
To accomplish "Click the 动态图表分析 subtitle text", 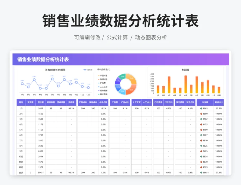I will (151, 37).
